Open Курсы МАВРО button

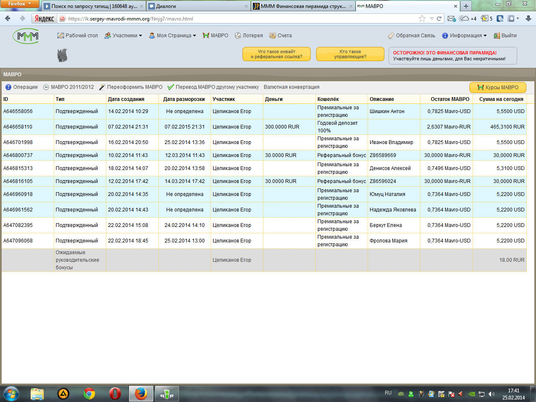click(x=498, y=88)
